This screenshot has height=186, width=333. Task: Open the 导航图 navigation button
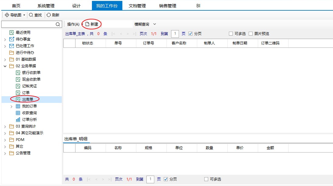(15, 15)
